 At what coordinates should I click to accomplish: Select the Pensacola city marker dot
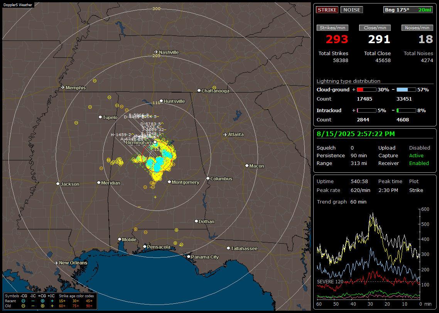point(145,246)
